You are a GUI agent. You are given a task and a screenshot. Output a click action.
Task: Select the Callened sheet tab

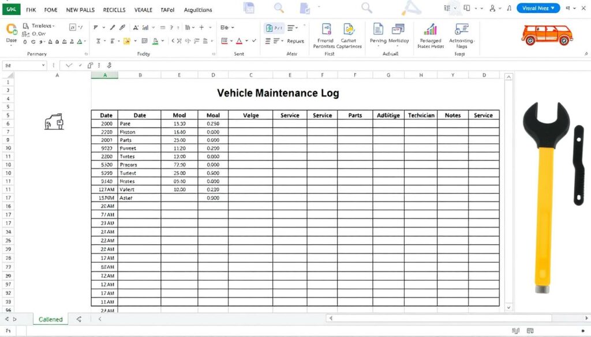pos(51,319)
